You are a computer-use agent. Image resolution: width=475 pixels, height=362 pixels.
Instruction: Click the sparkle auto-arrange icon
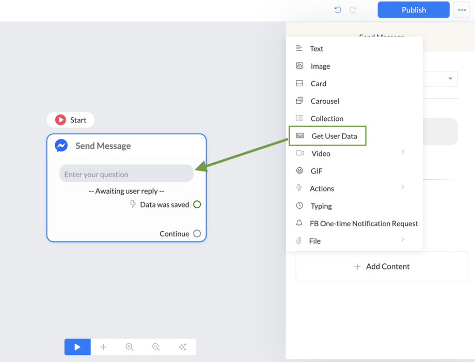pyautogui.click(x=182, y=347)
